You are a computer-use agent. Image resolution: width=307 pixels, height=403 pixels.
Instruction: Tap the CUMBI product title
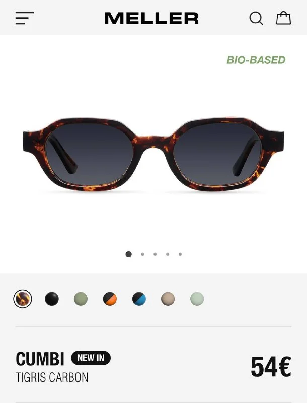point(40,359)
